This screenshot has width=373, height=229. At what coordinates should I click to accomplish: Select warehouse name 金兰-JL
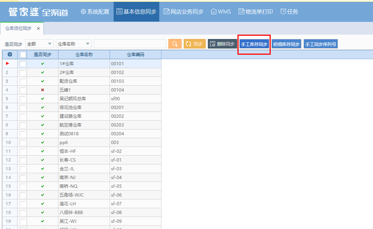(67, 169)
